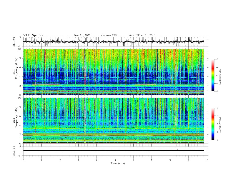The width and height of the screenshot is (233, 180).
Task: Click the ch.1 spectrogram color scale bar
Action: pyautogui.click(x=213, y=75)
